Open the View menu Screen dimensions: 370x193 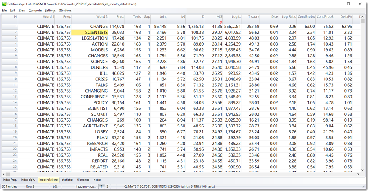(x=22, y=11)
